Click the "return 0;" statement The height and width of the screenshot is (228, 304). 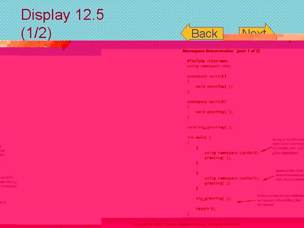(206, 209)
